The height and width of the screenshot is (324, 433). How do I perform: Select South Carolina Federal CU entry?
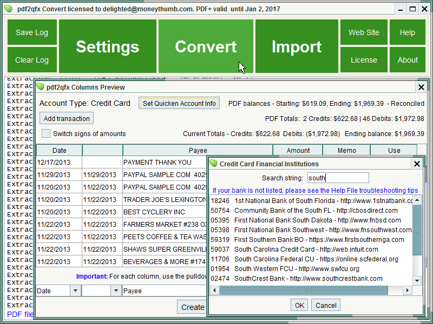(311, 259)
